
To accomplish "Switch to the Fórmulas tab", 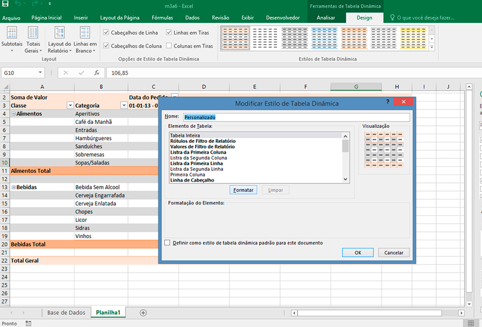I will click(x=162, y=18).
